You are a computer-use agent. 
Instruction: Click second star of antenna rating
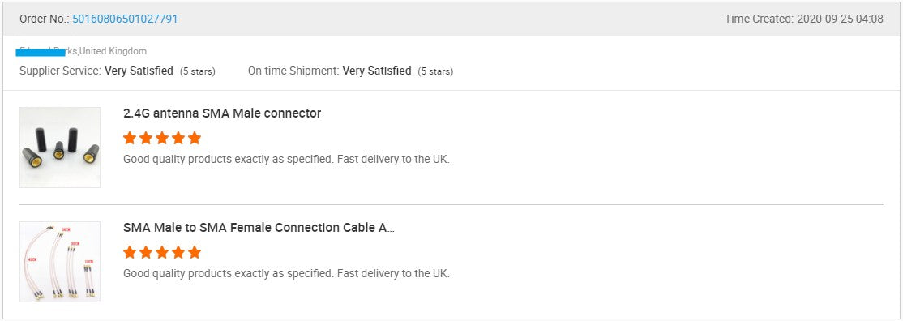coord(146,138)
